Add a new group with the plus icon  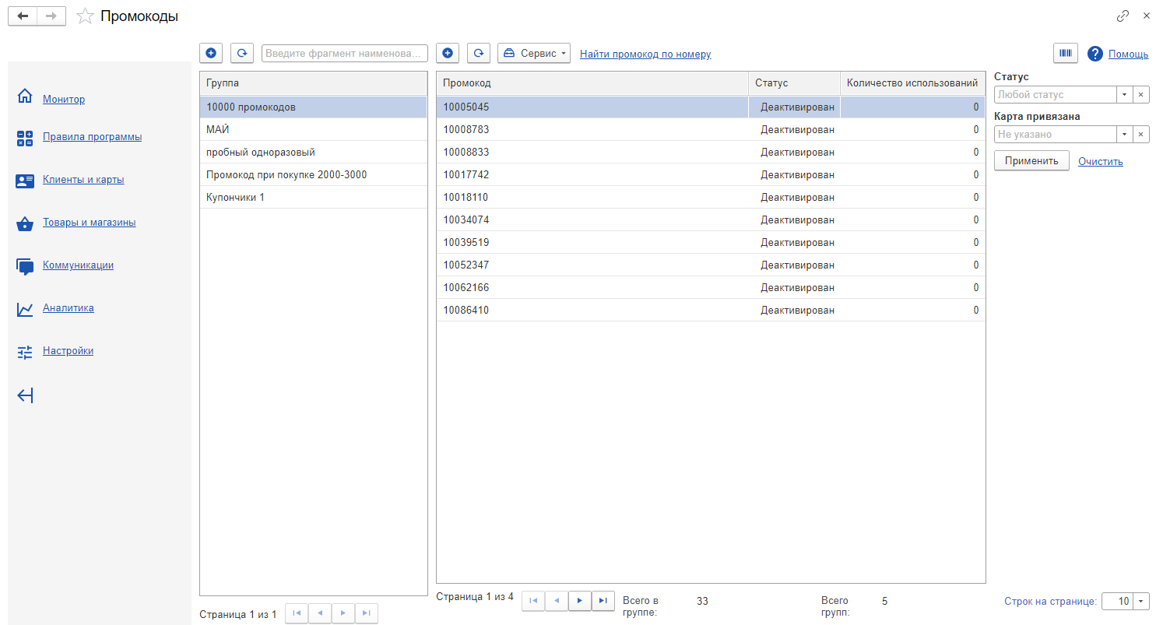[x=211, y=53]
